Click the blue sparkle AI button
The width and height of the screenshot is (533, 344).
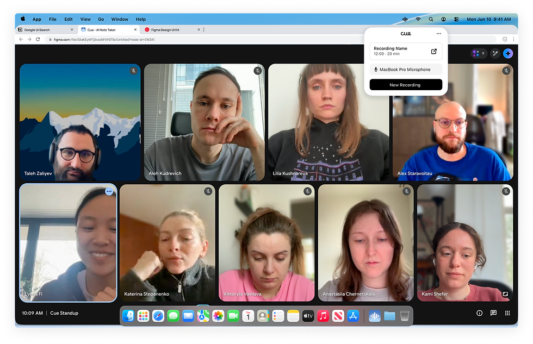click(508, 53)
